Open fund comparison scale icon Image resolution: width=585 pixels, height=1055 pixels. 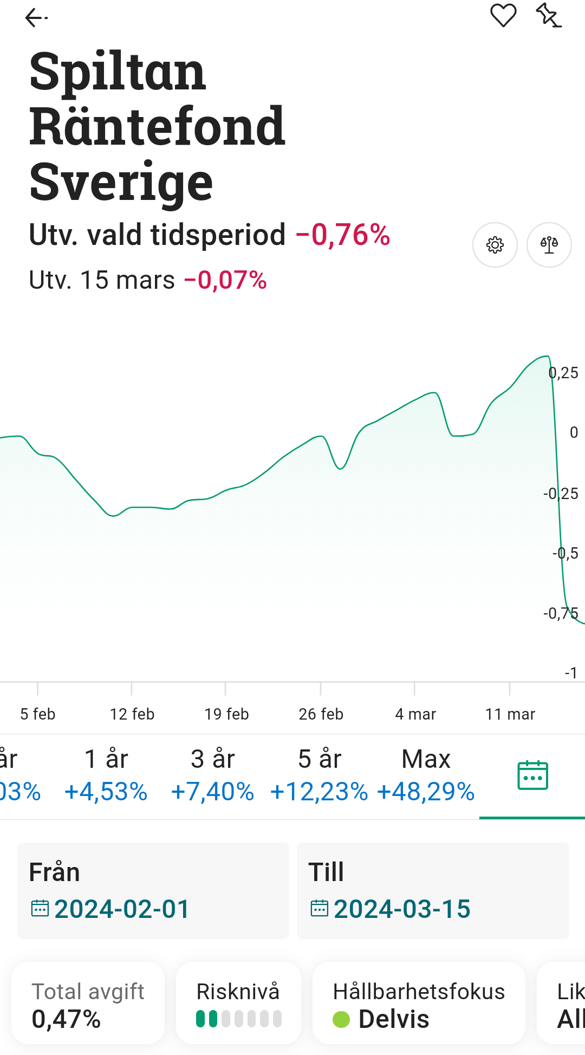[549, 245]
